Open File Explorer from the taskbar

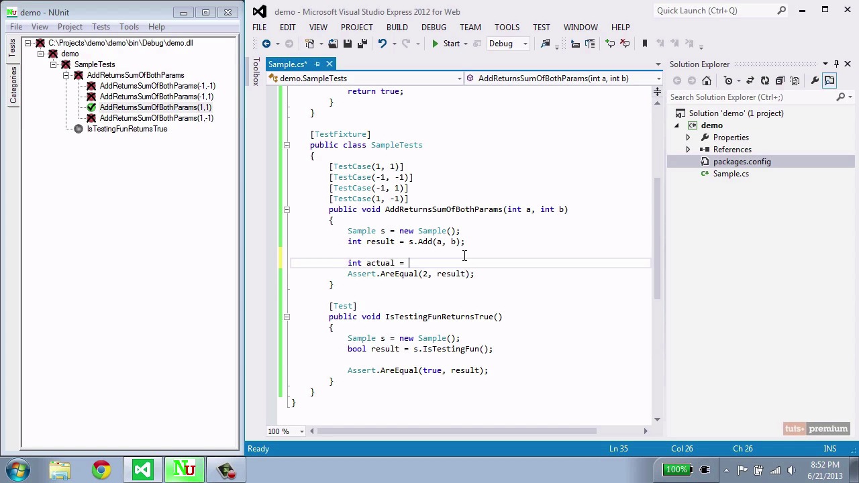60,470
